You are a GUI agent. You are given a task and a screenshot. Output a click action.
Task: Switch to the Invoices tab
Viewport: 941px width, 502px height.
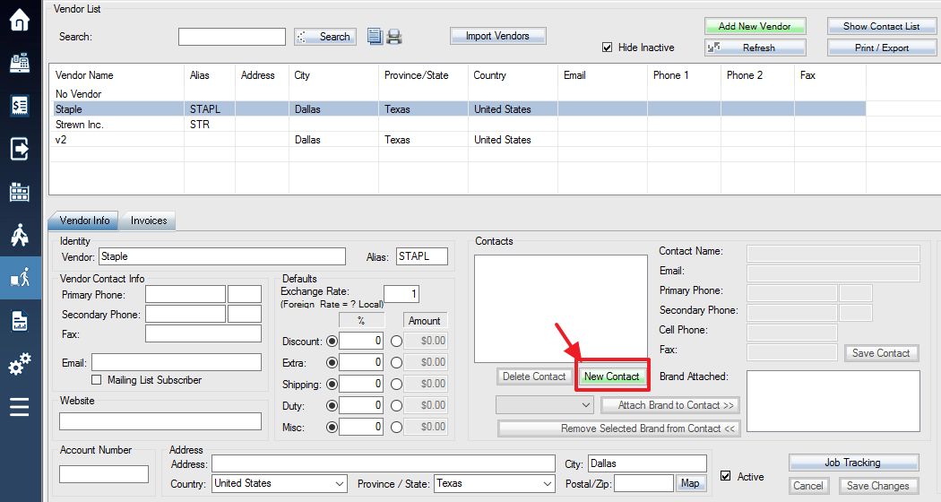click(148, 221)
